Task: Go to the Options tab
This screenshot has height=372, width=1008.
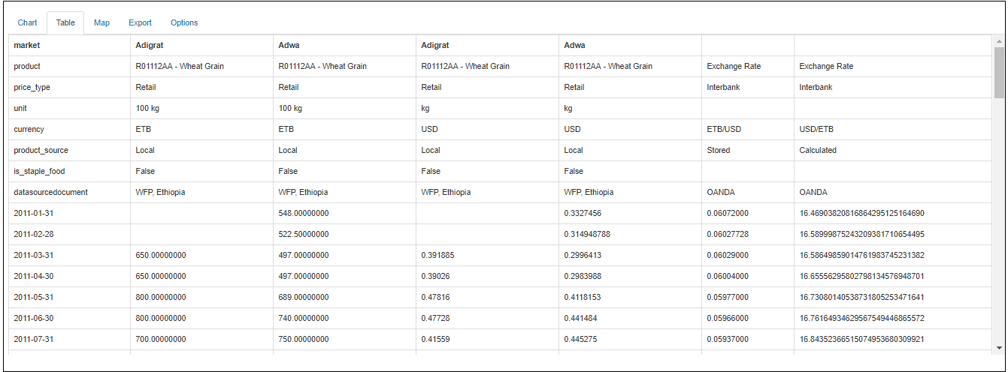Action: [184, 22]
